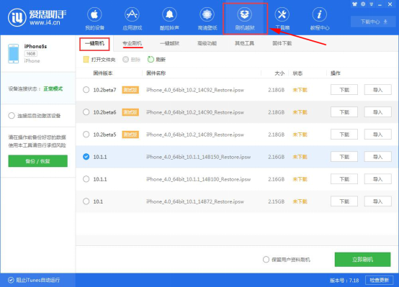
Task: Open 高清壁纸 (Wallpapers) flower icon
Action: (x=207, y=14)
